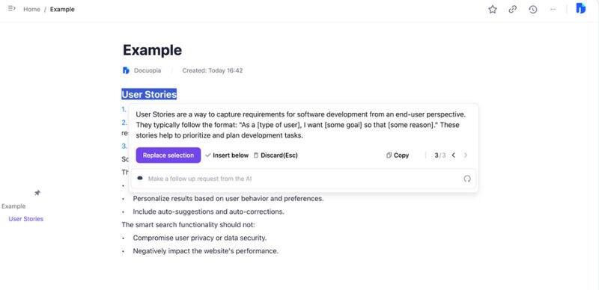This screenshot has width=599, height=290.
Task: Select Example entry in outline sidebar
Action: click(13, 206)
